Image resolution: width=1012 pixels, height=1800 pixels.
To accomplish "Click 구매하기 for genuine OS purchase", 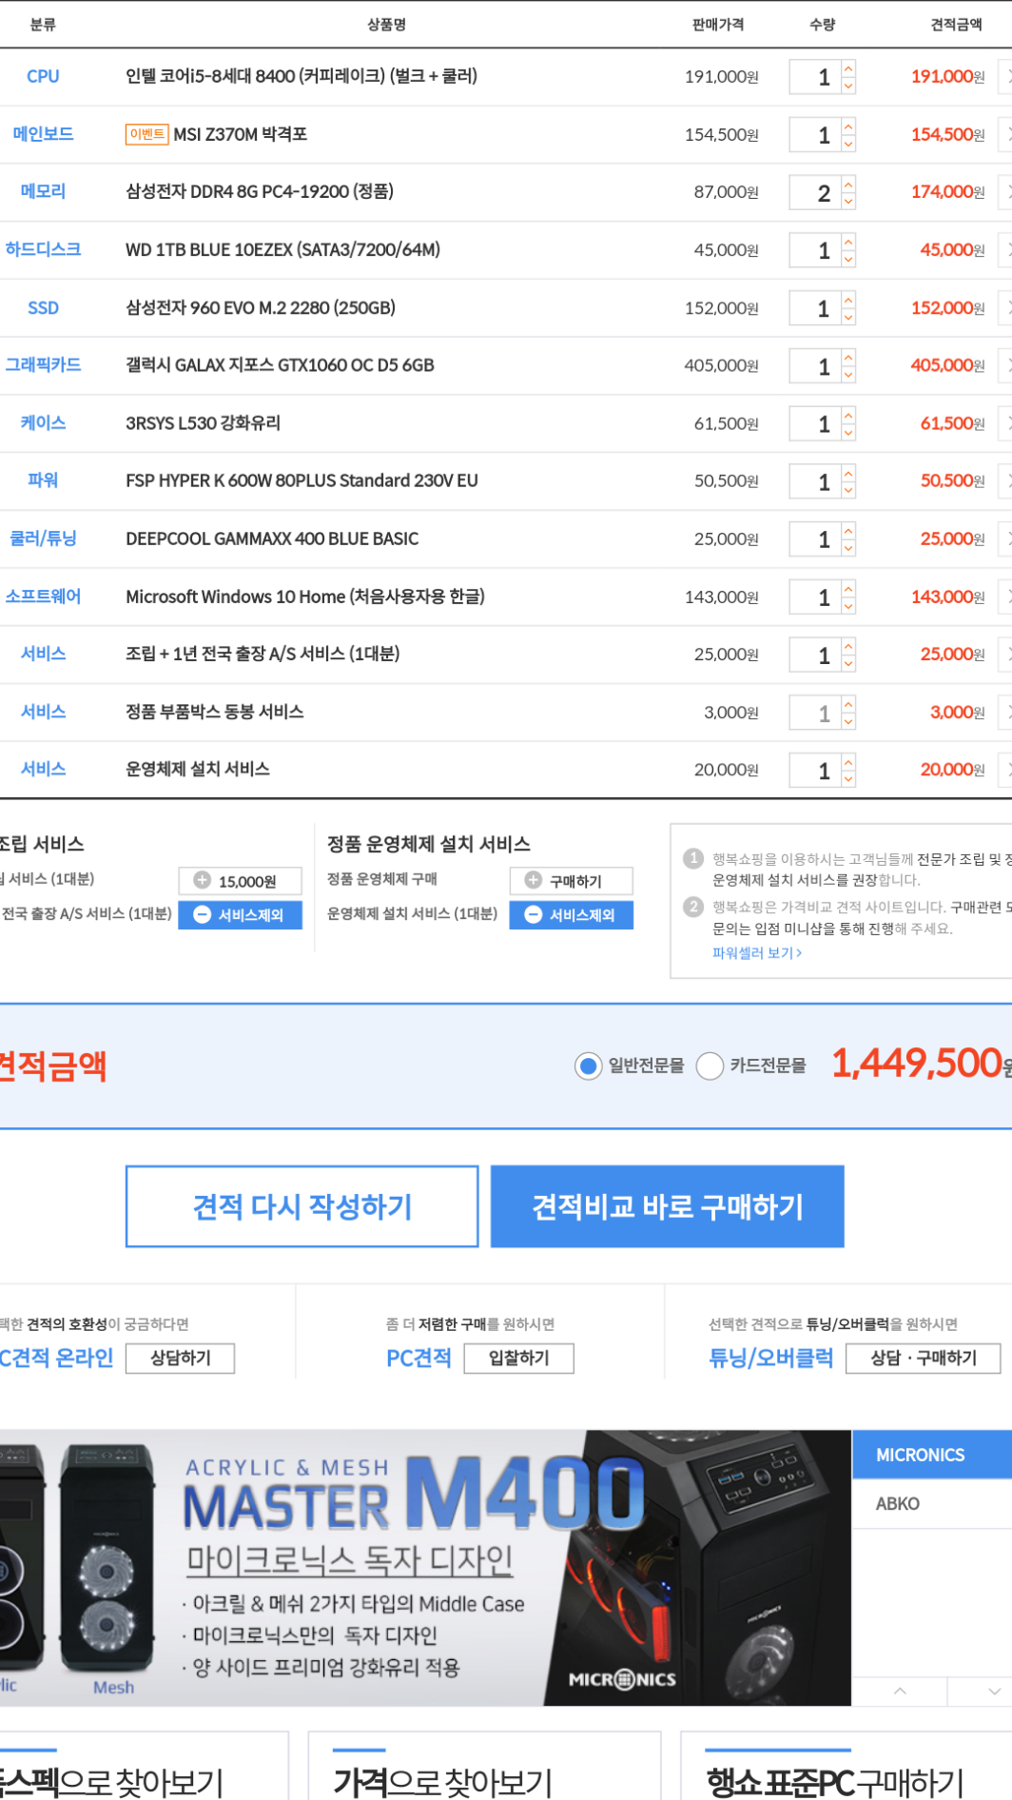I will (571, 881).
